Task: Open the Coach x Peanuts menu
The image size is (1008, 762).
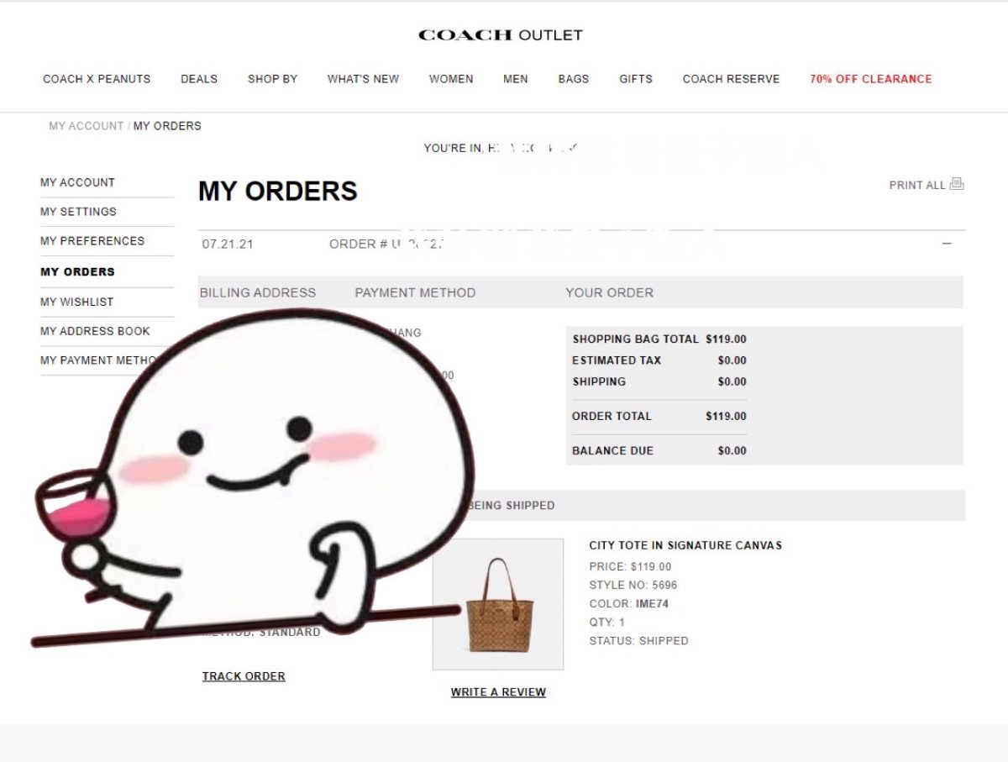Action: [97, 79]
